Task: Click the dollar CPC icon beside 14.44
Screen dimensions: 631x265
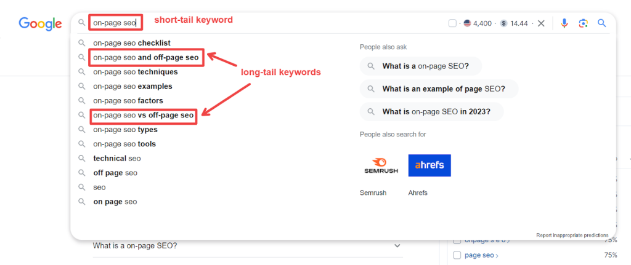Action: coord(504,23)
